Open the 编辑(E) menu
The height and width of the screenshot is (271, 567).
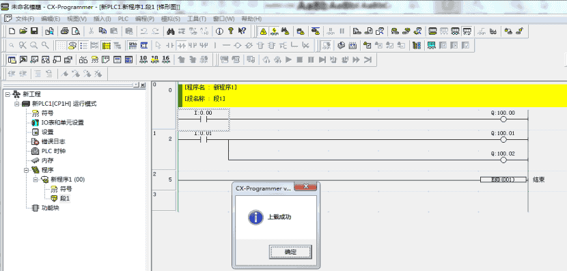51,19
